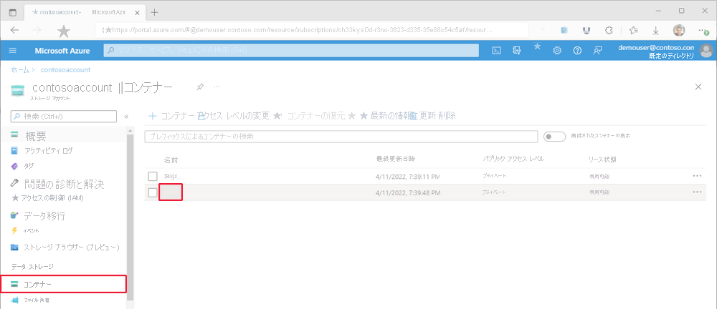Open the Azure portal hamburger menu
This screenshot has height=309, width=717.
coord(12,51)
